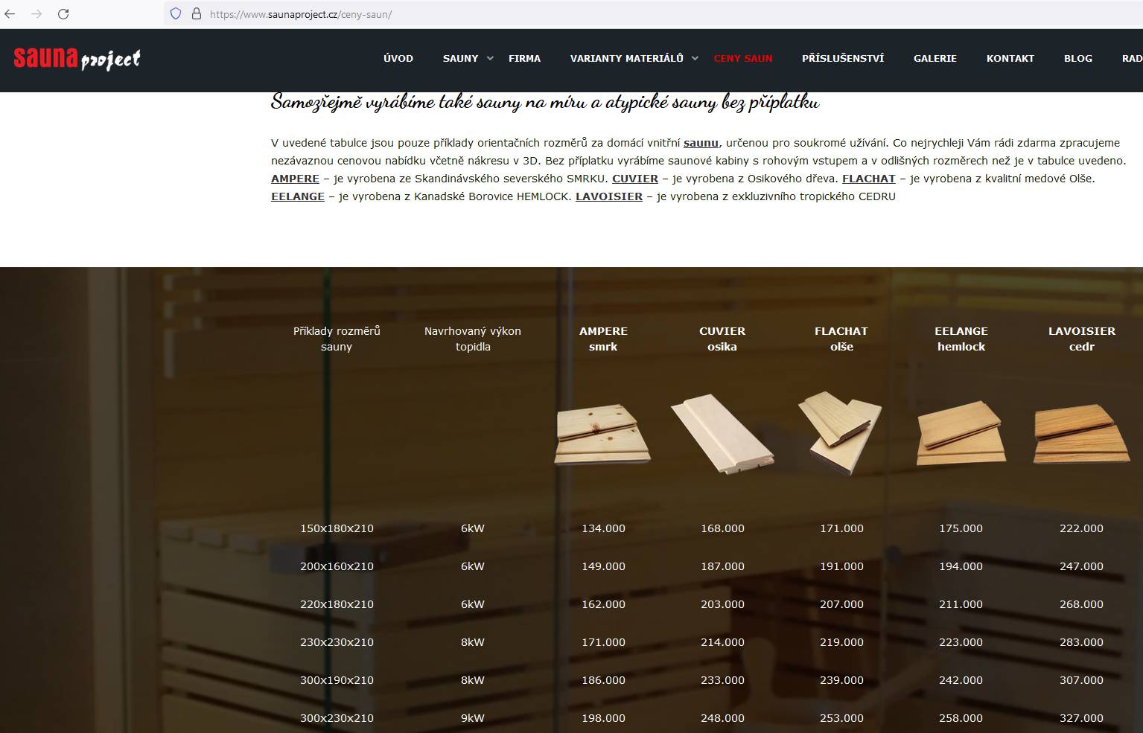The width and height of the screenshot is (1143, 733).
Task: Click the 171.000 FLACHAT price in first row
Action: point(841,528)
